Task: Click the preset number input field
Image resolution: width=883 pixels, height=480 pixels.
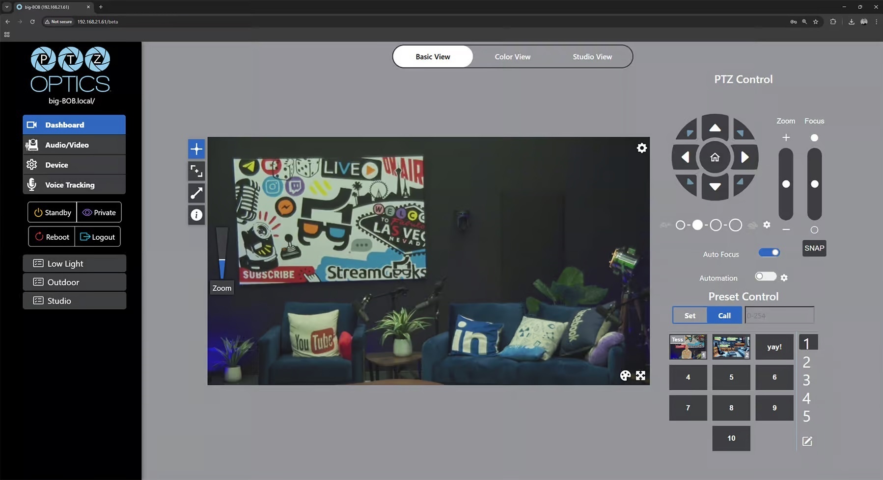Action: (779, 315)
